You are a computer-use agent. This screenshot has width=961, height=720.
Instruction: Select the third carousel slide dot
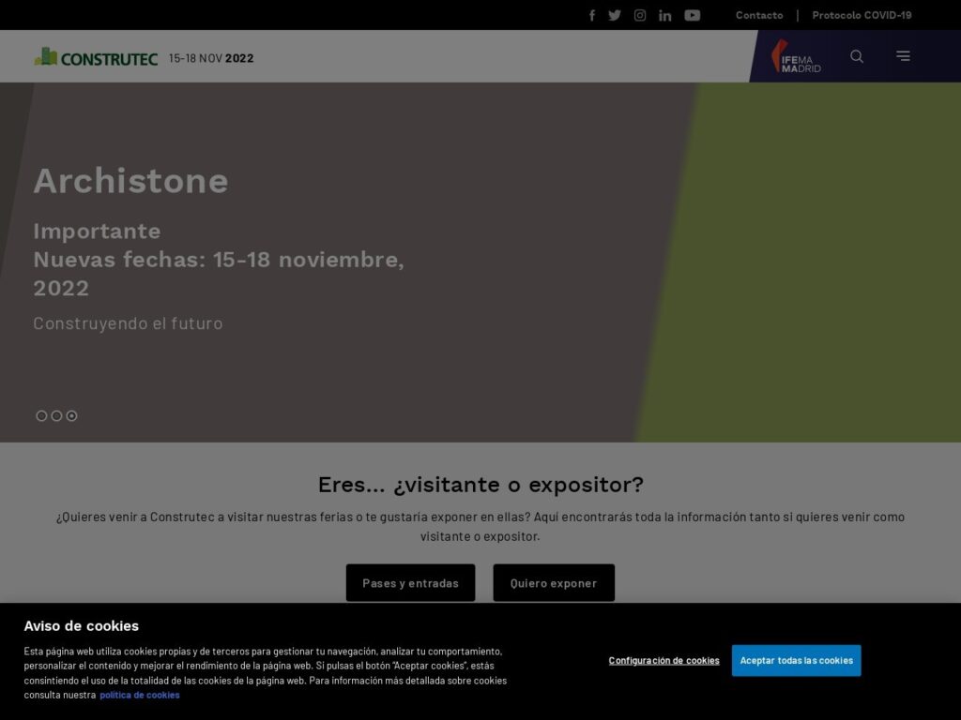71,415
